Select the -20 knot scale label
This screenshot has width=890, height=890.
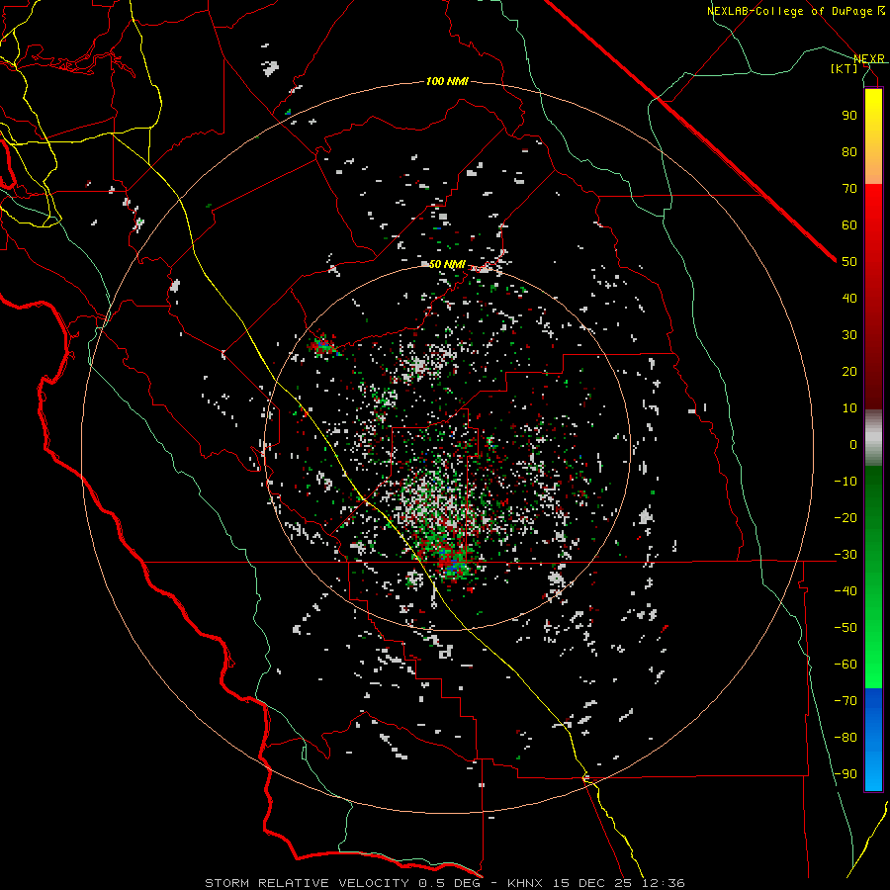pyautogui.click(x=845, y=518)
